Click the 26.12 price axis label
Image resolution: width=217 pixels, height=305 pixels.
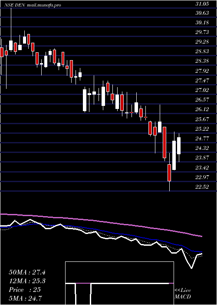click(x=202, y=109)
